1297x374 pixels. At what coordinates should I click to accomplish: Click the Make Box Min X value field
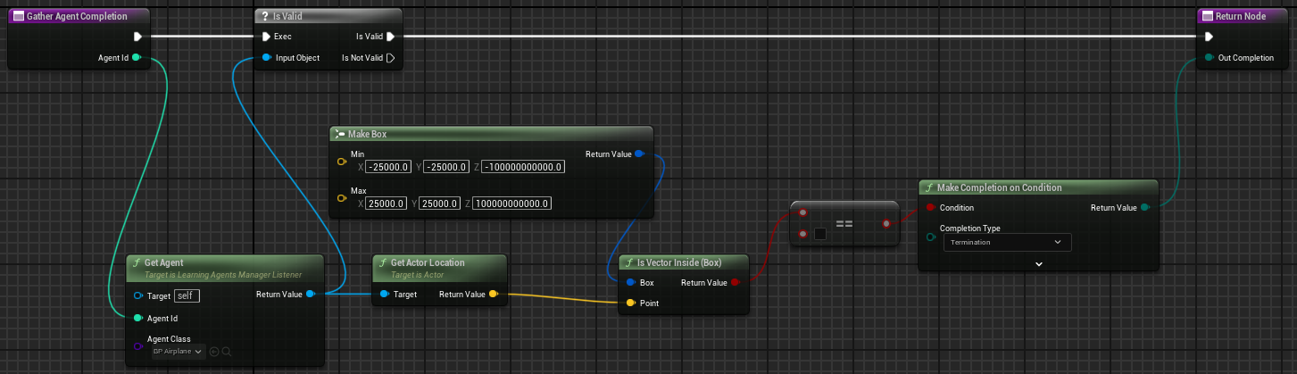pos(389,167)
